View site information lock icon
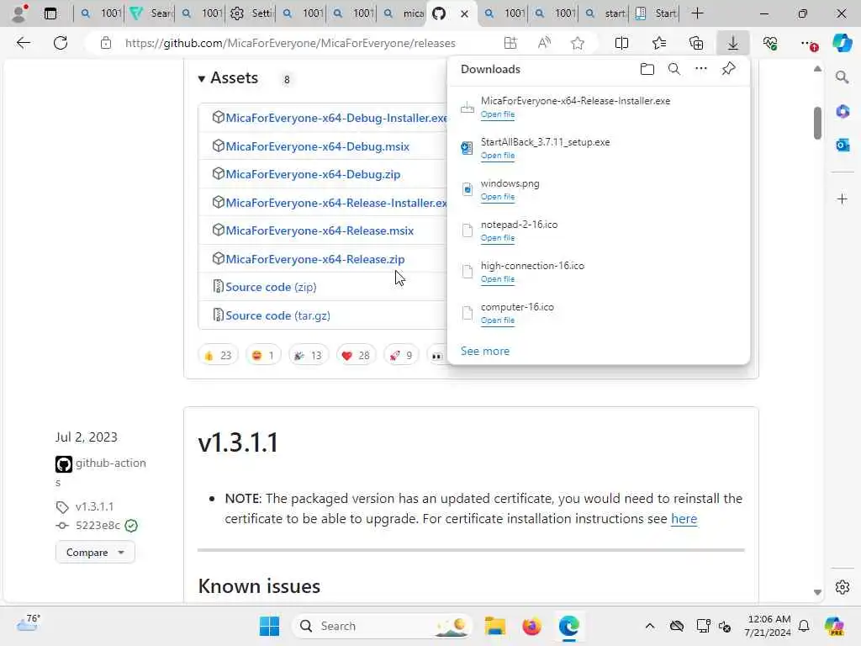This screenshot has height=646, width=861. (106, 43)
